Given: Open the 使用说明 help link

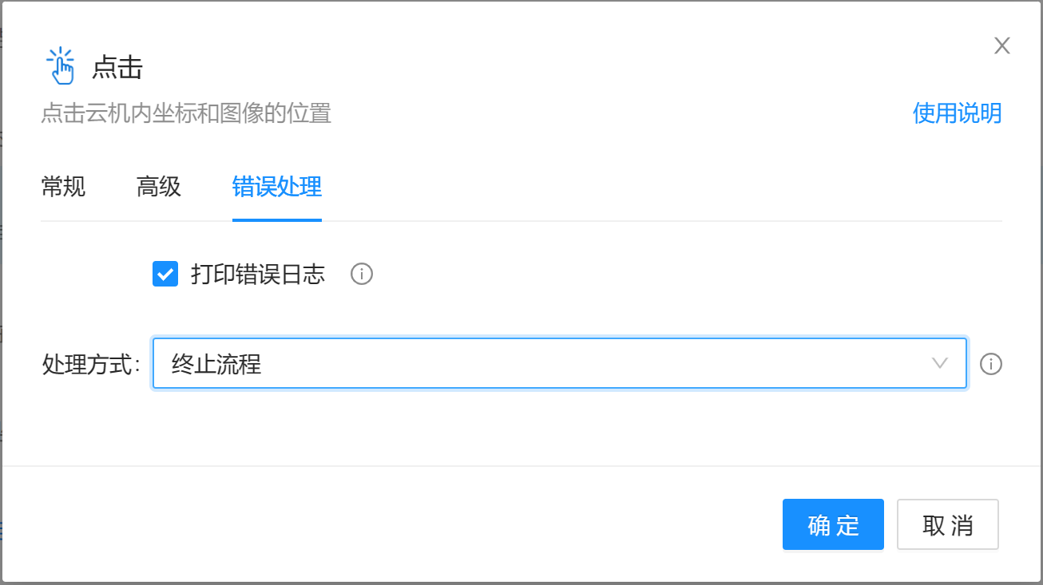Looking at the screenshot, I should (x=957, y=114).
